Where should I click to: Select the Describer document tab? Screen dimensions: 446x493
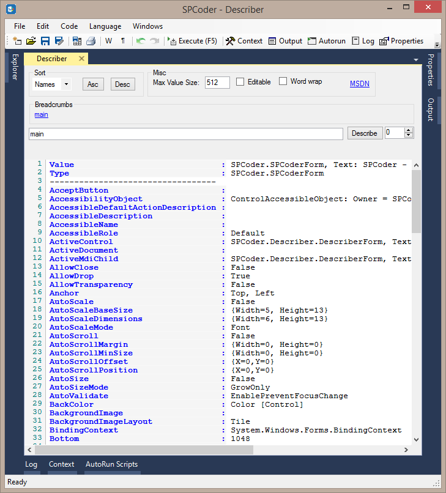51,59
